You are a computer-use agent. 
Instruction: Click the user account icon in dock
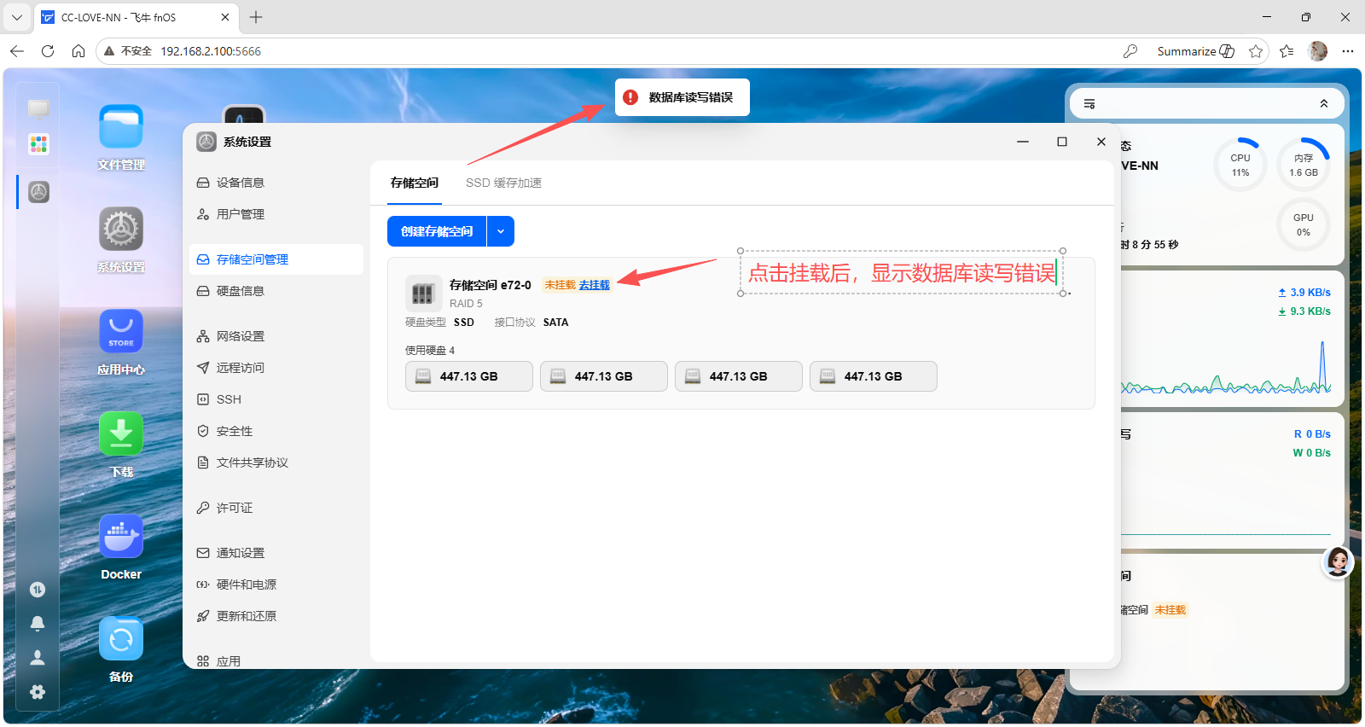pyautogui.click(x=38, y=658)
